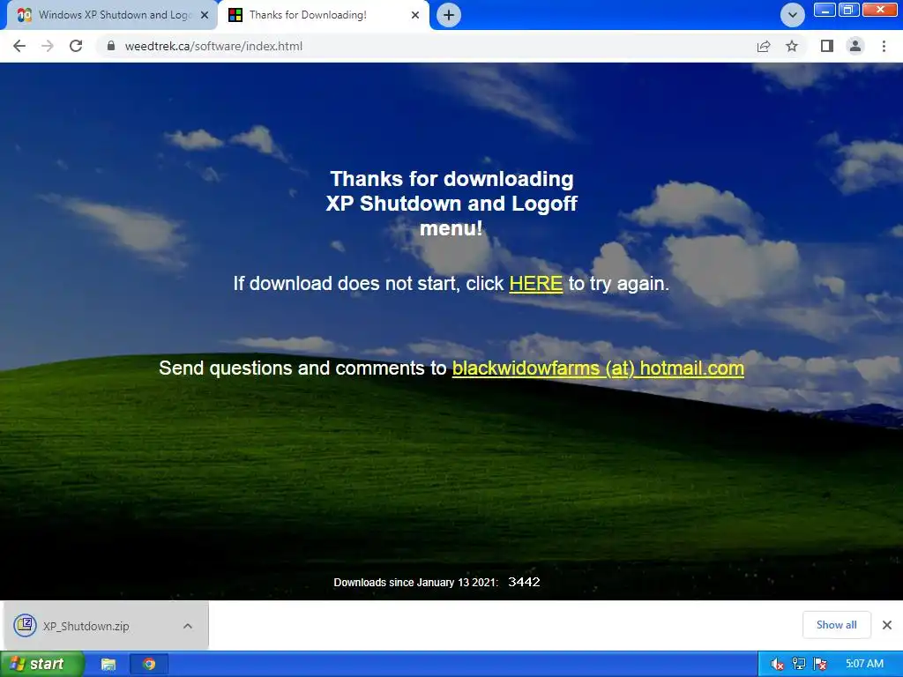Minimize the Chrome window
Screen dimensions: 903x677
(x=825, y=10)
